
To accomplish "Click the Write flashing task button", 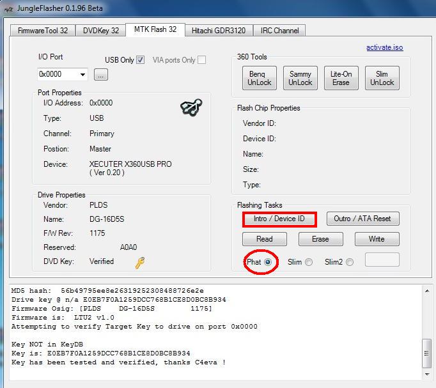I will coord(377,239).
